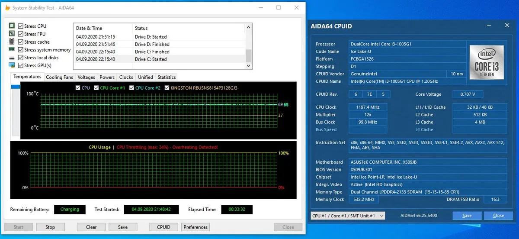The height and width of the screenshot is (239, 519).
Task: Click the Motherboard value ASUSTeK COMPUTER INC. X509JB
Action: [428, 162]
